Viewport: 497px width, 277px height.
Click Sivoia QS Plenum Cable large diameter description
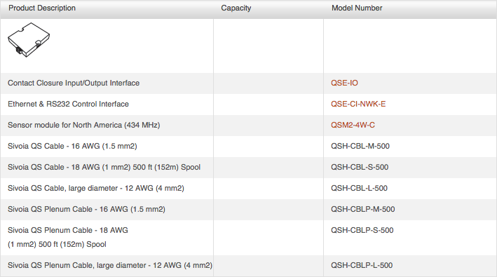click(x=110, y=265)
